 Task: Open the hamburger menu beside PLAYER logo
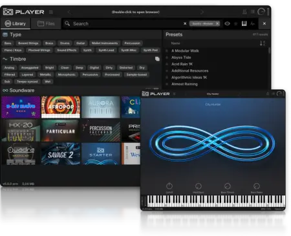coord(51,12)
